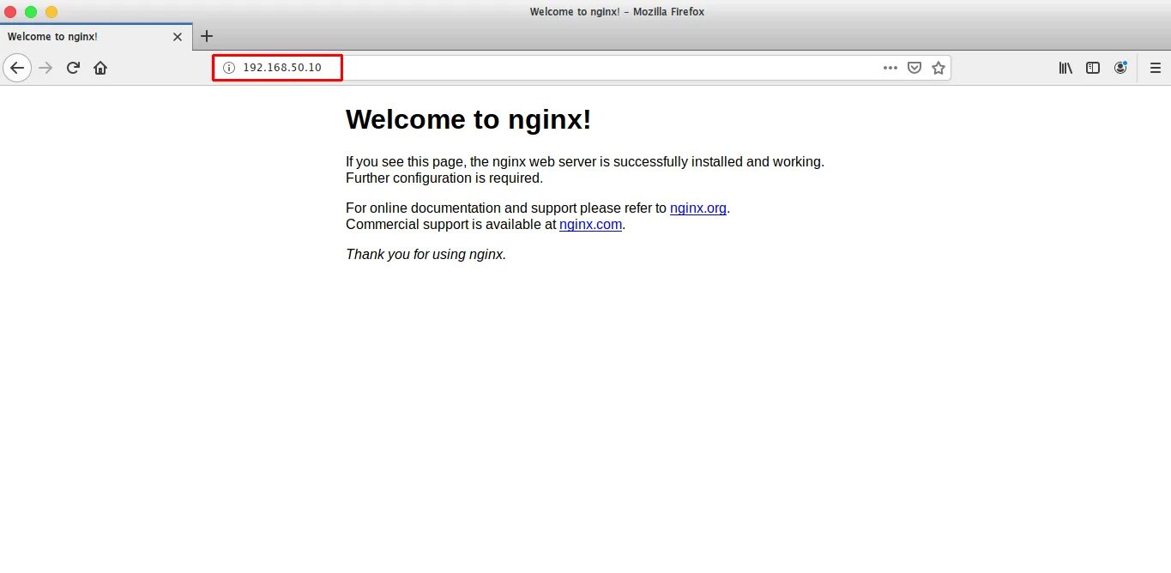Close the Welcome to nginx! tab
Image resolution: width=1171 pixels, height=573 pixels.
pyautogui.click(x=178, y=37)
